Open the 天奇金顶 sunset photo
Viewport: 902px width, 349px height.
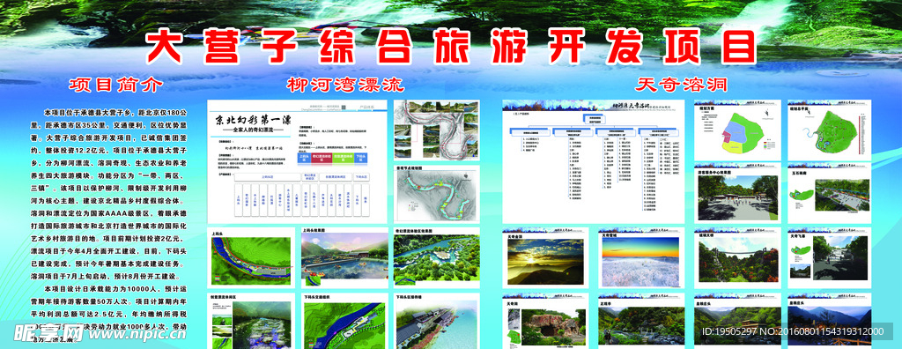click(545, 257)
